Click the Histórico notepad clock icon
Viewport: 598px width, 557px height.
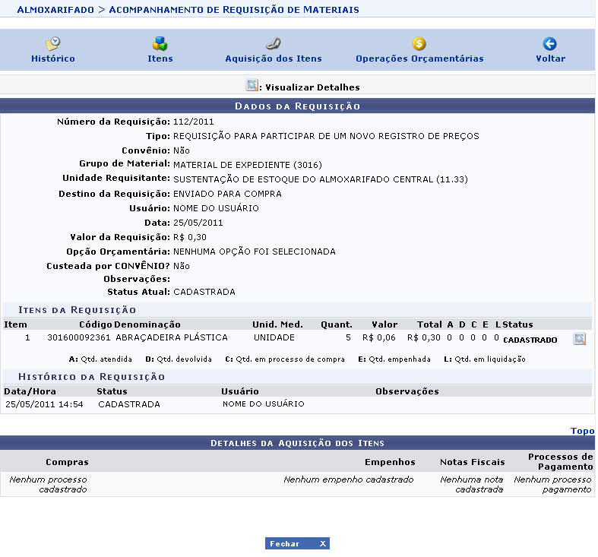click(x=52, y=43)
